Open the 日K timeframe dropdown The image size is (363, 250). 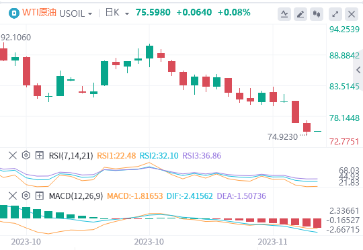[117, 13]
